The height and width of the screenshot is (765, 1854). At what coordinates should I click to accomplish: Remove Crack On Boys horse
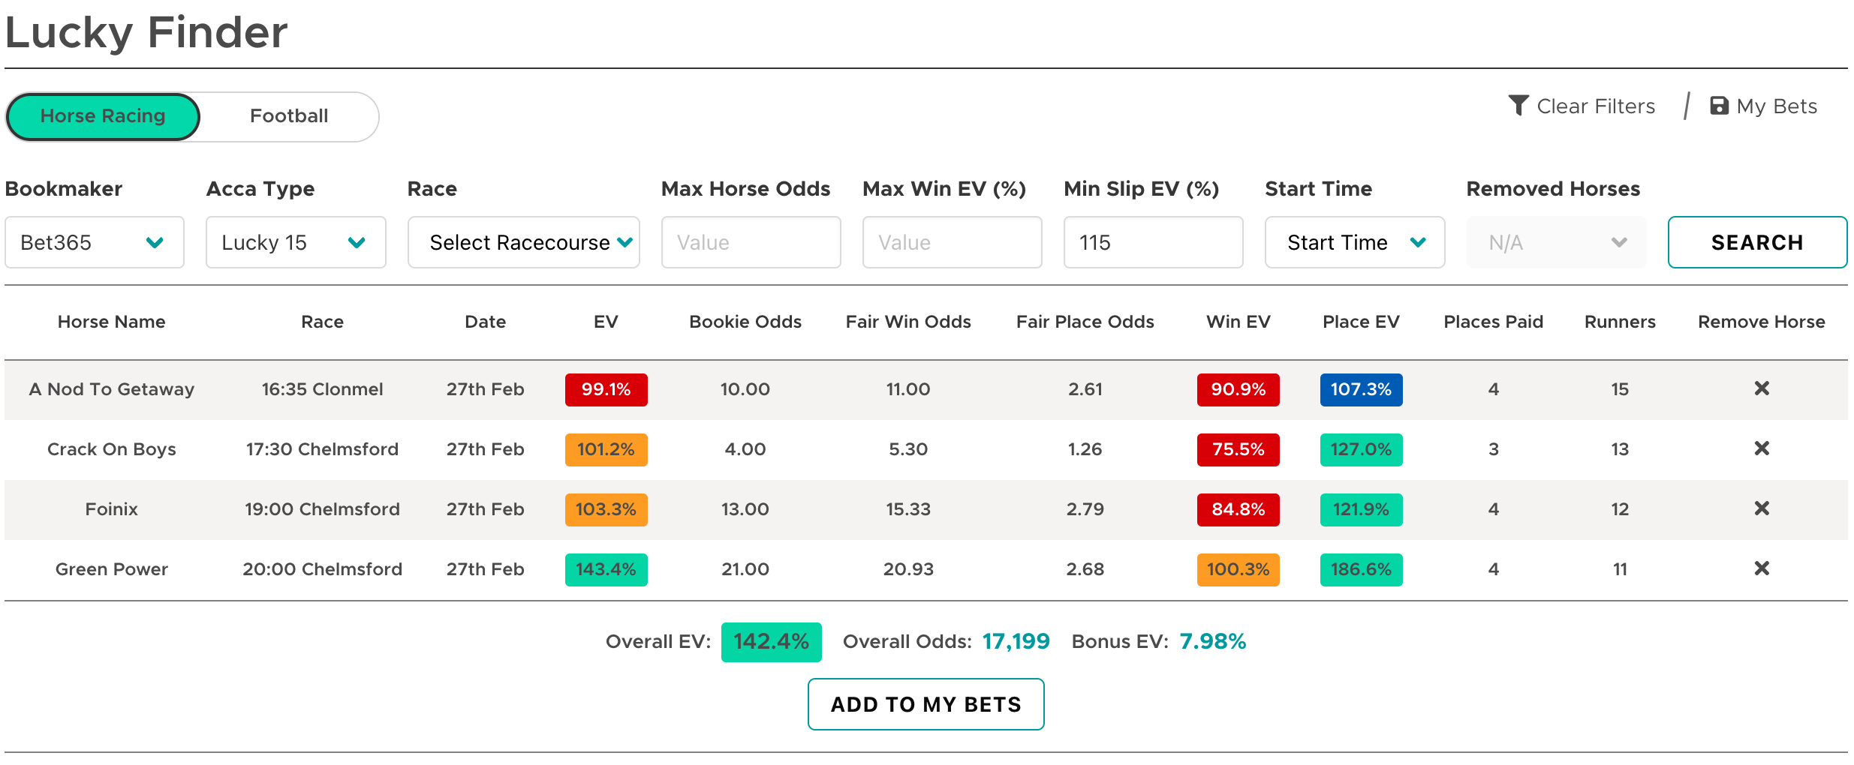1762,448
